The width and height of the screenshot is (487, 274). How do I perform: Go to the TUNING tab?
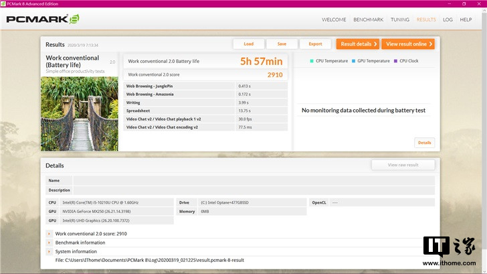tap(400, 19)
